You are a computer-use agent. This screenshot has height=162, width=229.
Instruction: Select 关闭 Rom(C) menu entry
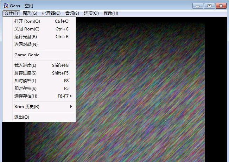(x=39, y=29)
